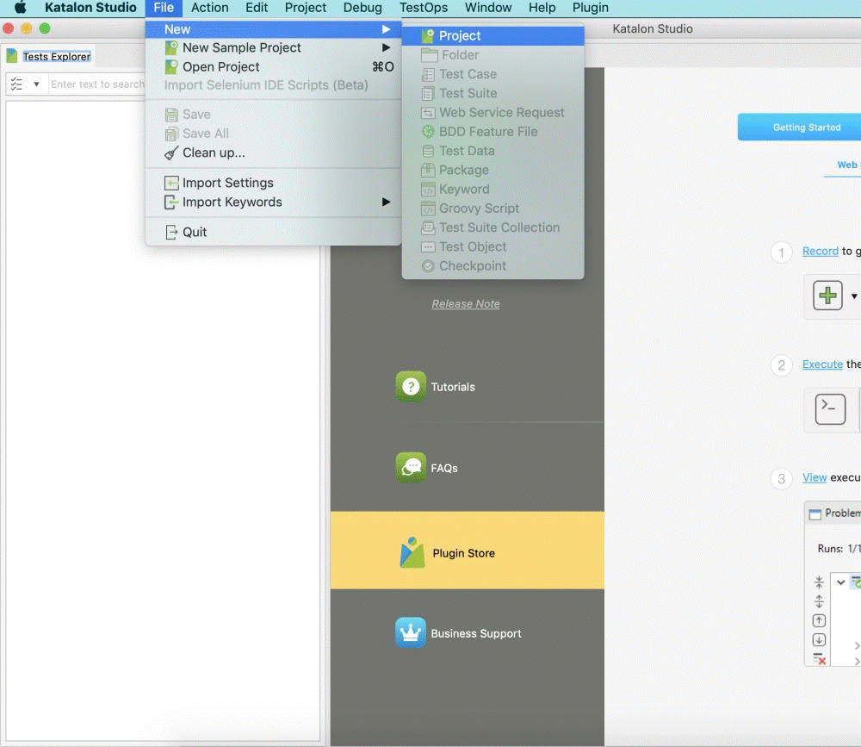The height and width of the screenshot is (747, 861).
Task: Expand the New submenu arrow
Action: (386, 29)
